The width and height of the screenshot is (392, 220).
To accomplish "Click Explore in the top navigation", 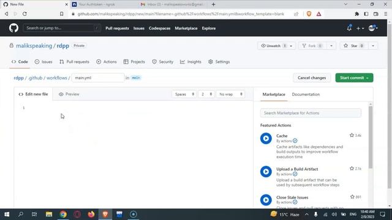I will [209, 28].
